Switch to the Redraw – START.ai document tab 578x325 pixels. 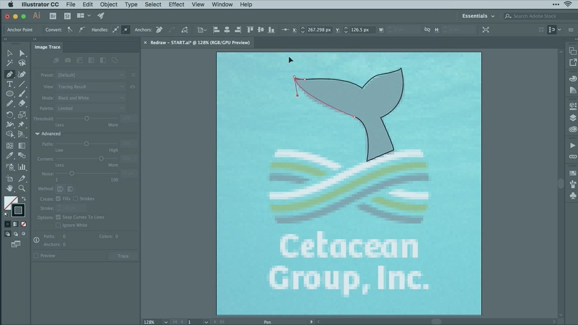click(200, 42)
